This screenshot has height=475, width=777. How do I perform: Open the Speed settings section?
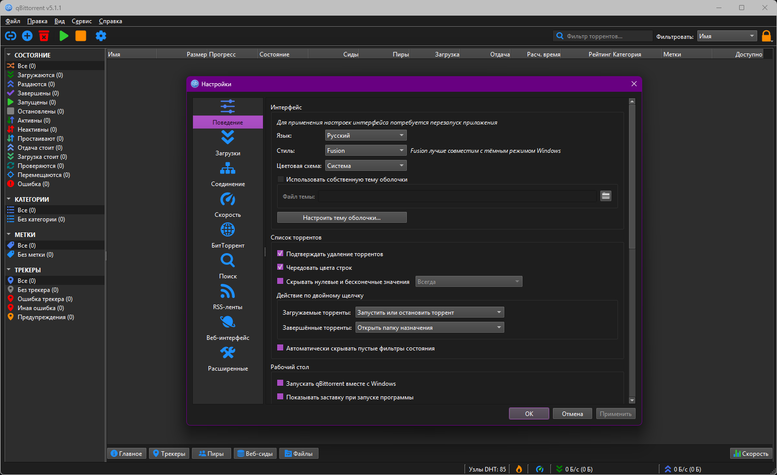228,205
